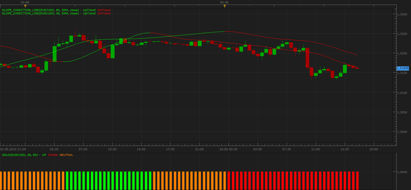The width and height of the screenshot is (411, 190).
Task: Click the 14:00 time axis label
Action: 141,149
